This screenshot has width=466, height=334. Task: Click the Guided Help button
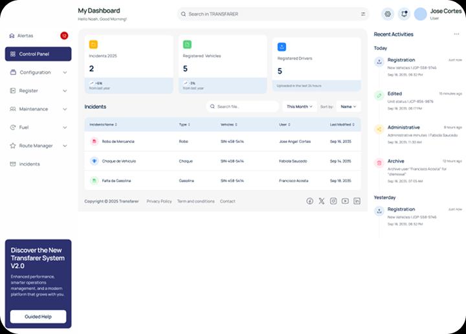tap(38, 317)
